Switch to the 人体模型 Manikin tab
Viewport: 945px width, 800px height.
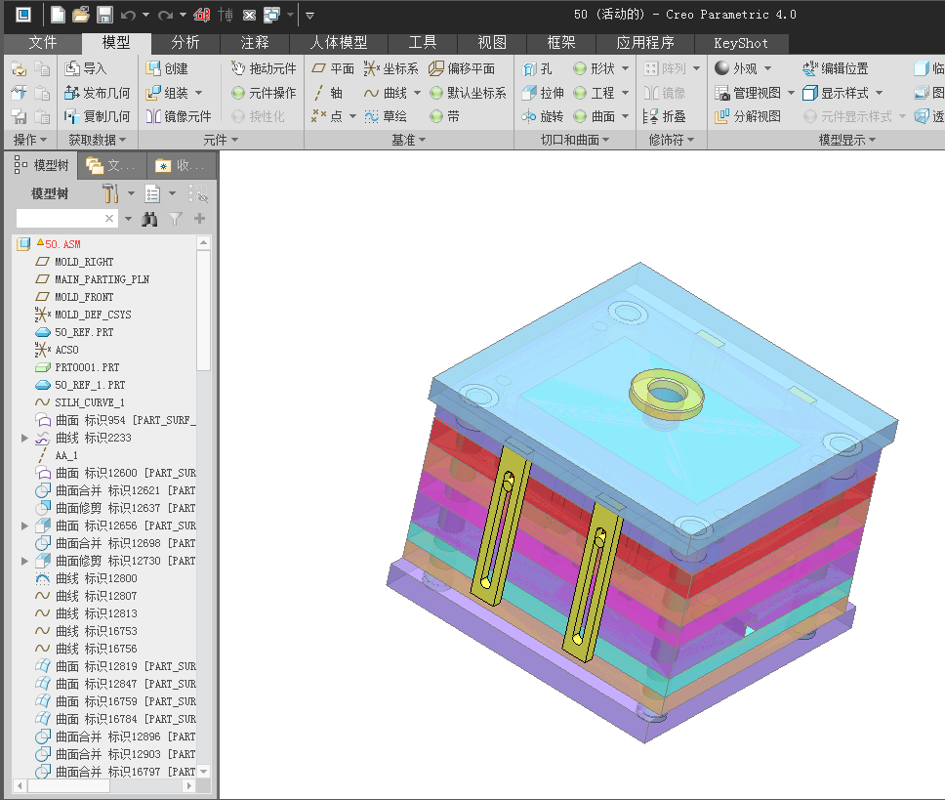[338, 43]
